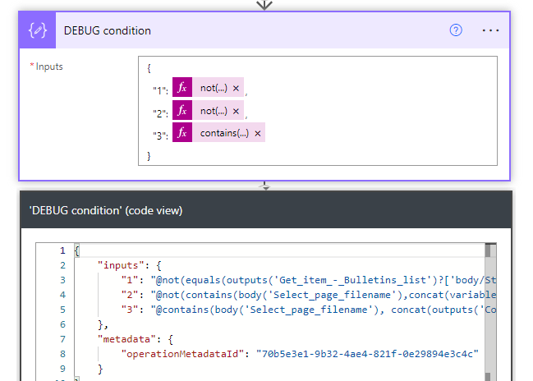The image size is (533, 381).
Task: Click the fx icon beside key "2"
Action: pyautogui.click(x=182, y=111)
